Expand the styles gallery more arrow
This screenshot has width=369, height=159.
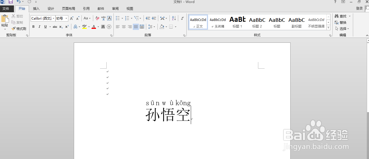coord(329,28)
